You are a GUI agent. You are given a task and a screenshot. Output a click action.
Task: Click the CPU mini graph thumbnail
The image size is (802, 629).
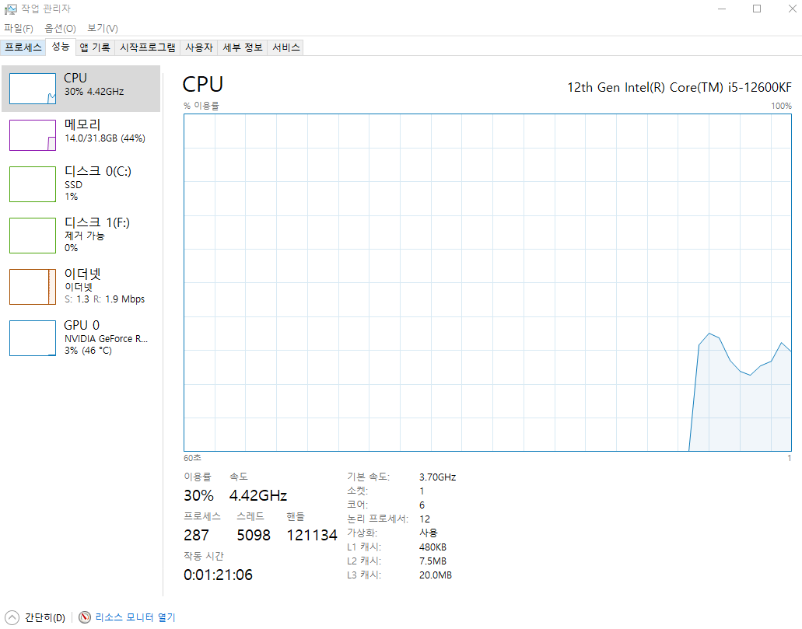33,89
